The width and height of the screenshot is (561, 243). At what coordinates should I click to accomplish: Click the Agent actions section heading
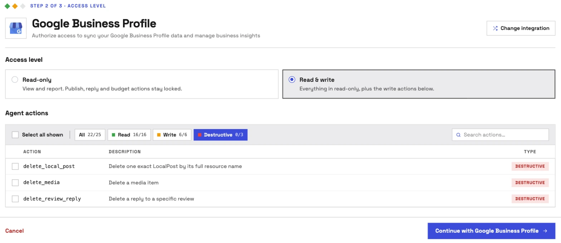click(x=27, y=113)
